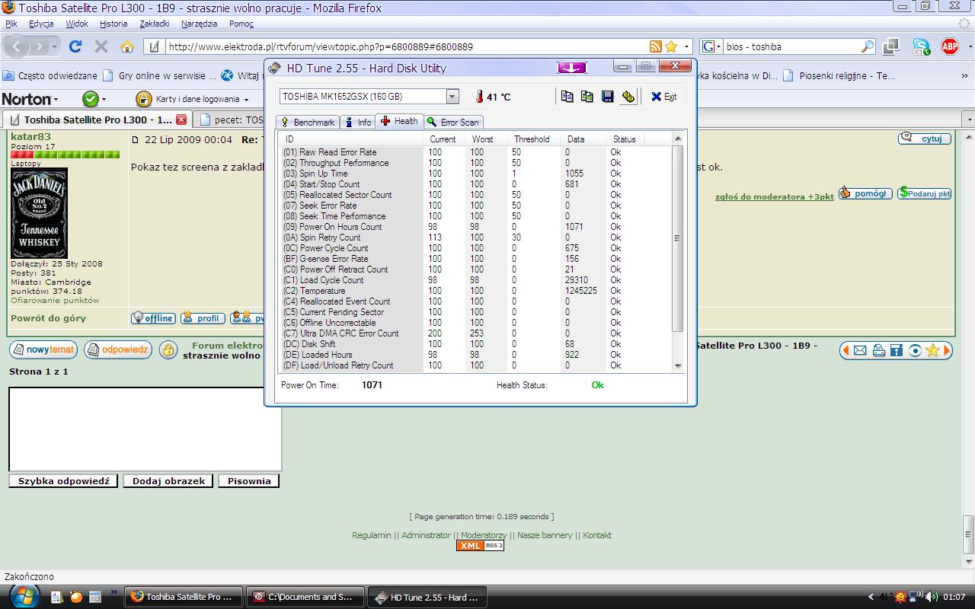Image resolution: width=975 pixels, height=609 pixels.
Task: Click the second copy screenshot icon in HD Tune
Action: click(x=587, y=97)
